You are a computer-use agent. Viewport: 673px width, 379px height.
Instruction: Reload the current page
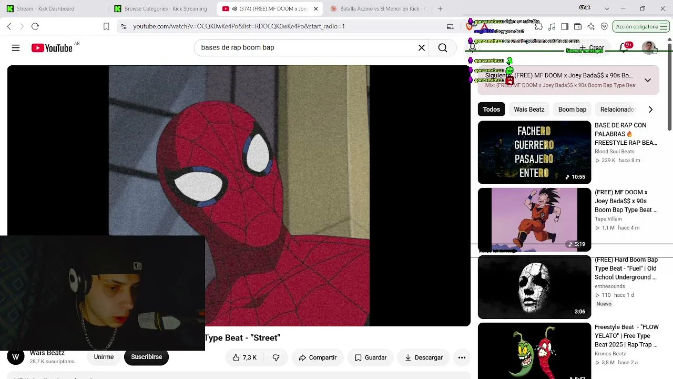click(x=35, y=26)
